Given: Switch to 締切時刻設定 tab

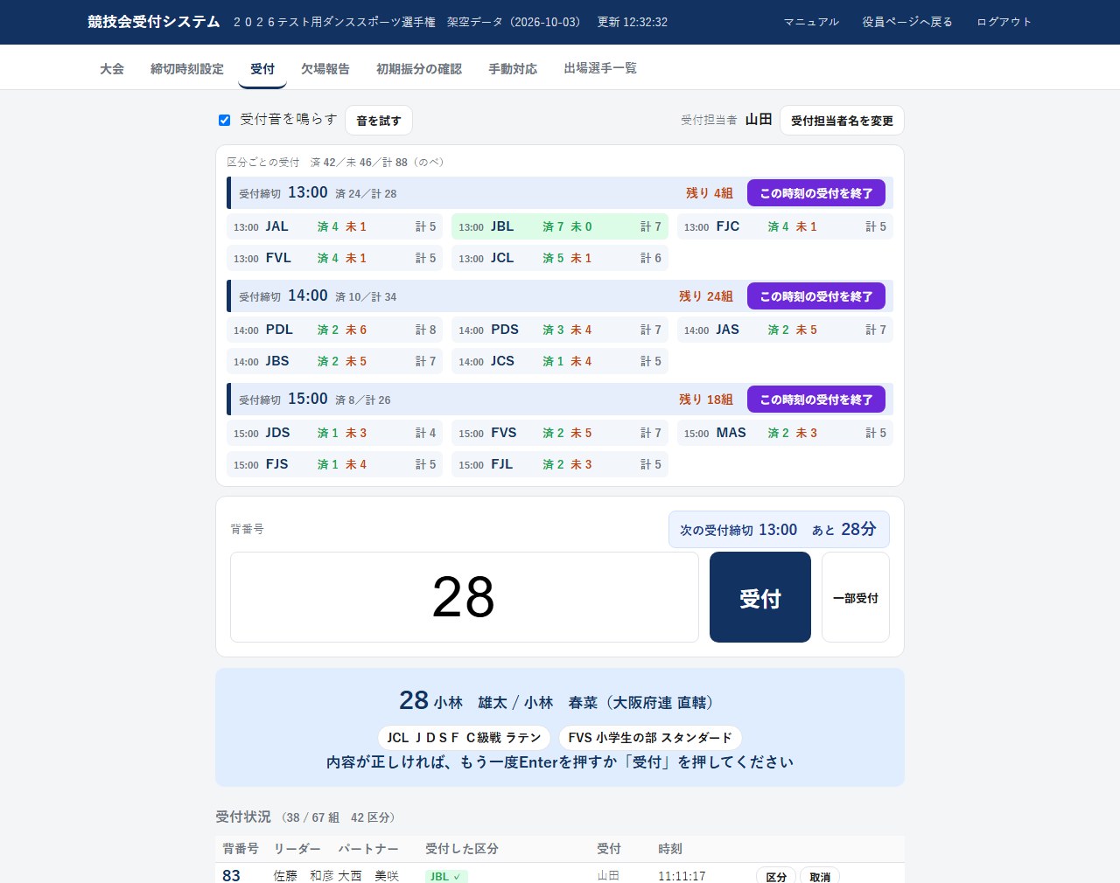Looking at the screenshot, I should point(187,68).
